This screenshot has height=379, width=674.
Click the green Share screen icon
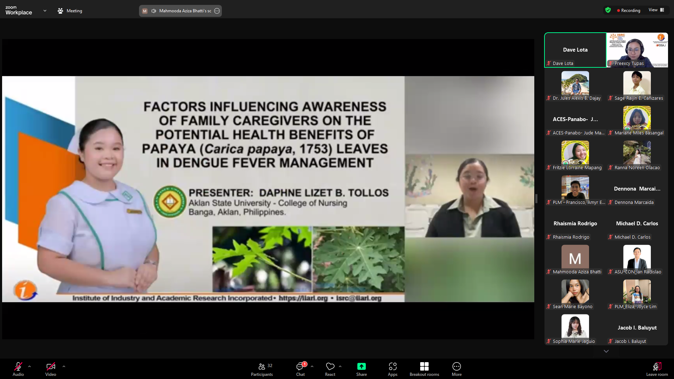pos(361,367)
